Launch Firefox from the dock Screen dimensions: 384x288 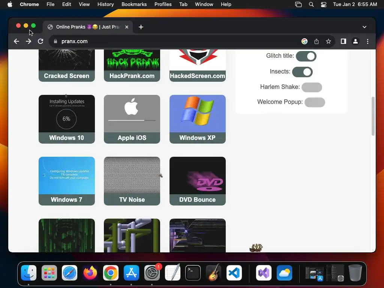click(90, 273)
